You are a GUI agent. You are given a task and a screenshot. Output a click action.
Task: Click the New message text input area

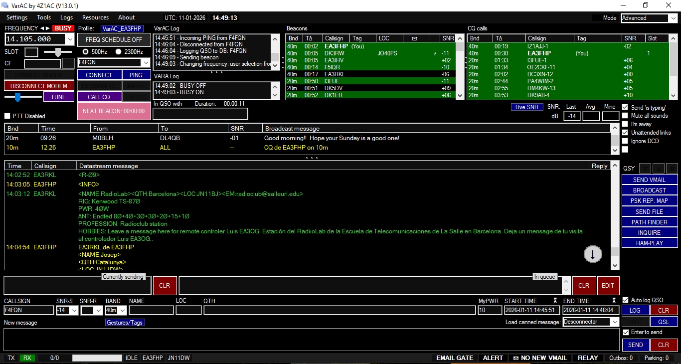pos(311,339)
